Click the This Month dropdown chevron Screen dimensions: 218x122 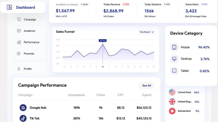pos(152,32)
